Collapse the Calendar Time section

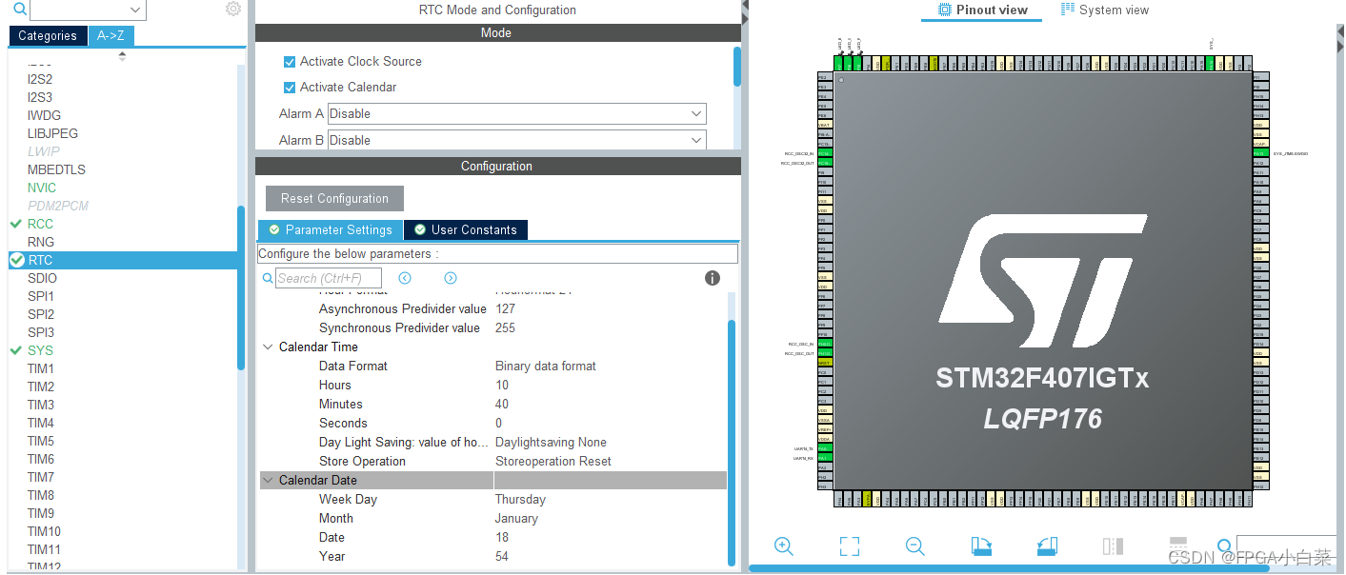tap(268, 347)
